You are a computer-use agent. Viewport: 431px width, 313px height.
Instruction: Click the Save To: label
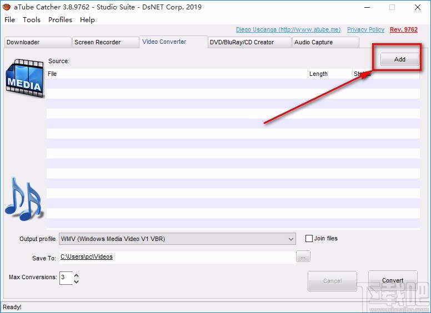(x=44, y=258)
